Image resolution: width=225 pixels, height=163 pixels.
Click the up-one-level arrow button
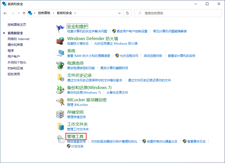(24, 13)
